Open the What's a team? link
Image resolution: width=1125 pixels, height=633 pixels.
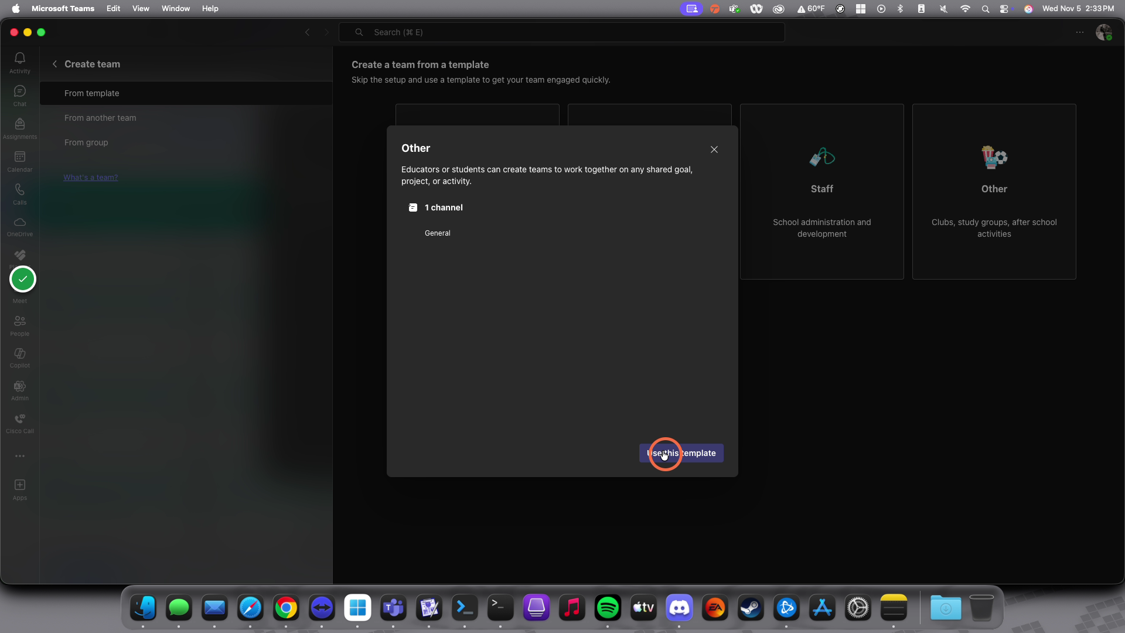coord(91,178)
